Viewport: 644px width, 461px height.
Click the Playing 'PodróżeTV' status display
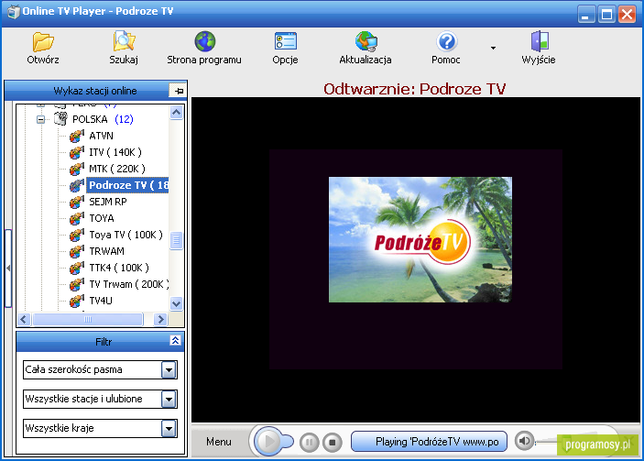[x=429, y=442]
